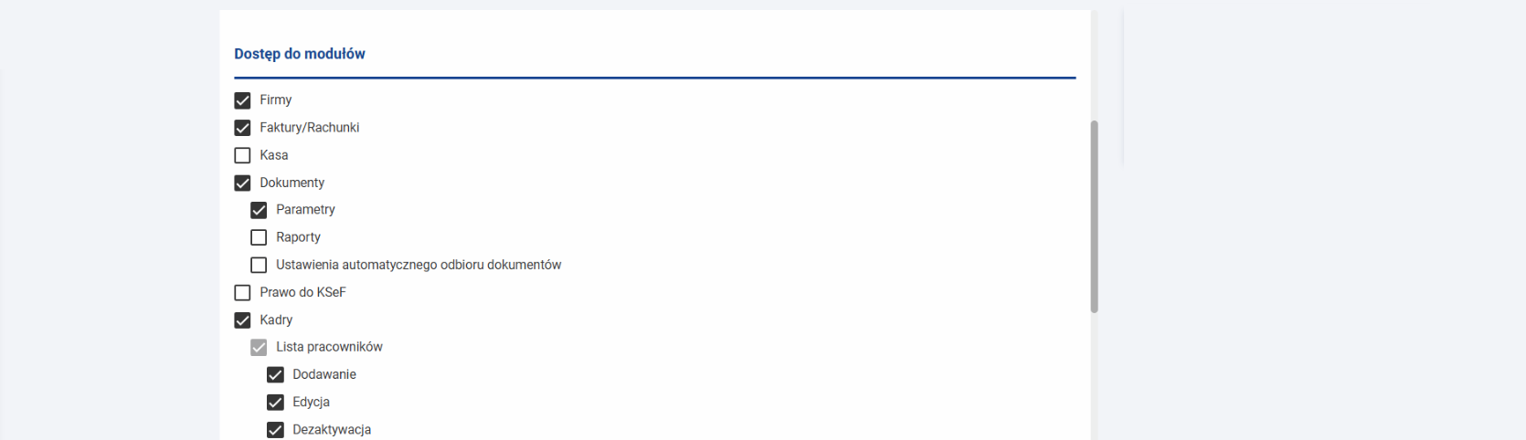The width and height of the screenshot is (1526, 440).
Task: Enable Ustawienia automatycznego odbioru dokumentów
Action: pyautogui.click(x=259, y=265)
